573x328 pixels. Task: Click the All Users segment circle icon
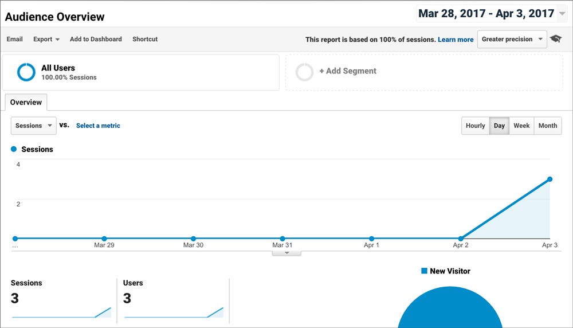[26, 72]
